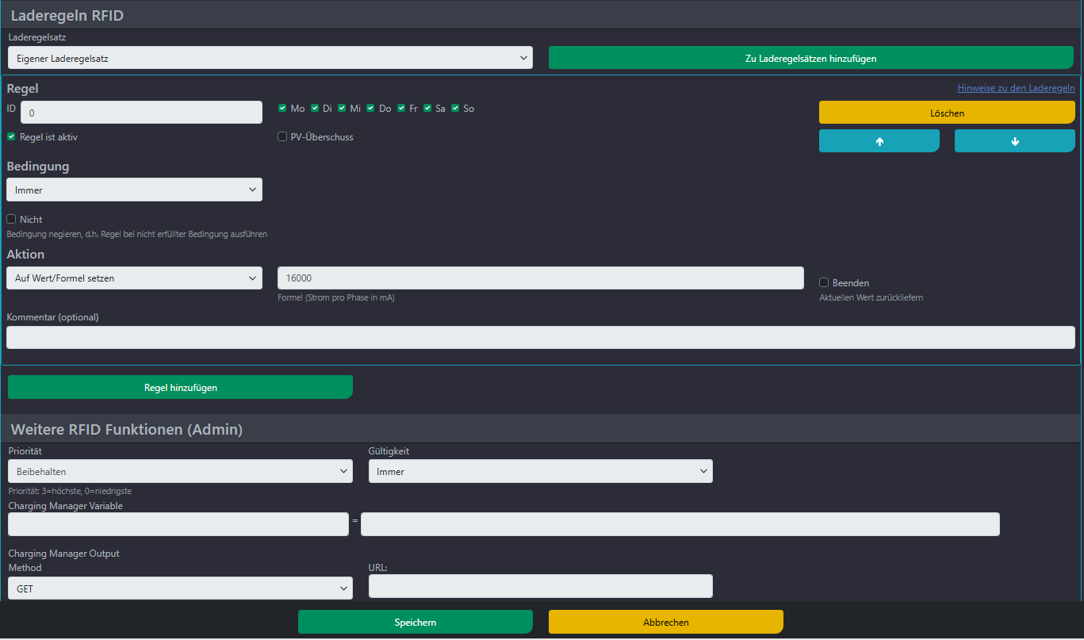Viewport: 1084px width, 640px height.
Task: Click the Kommentar (optional) text field
Action: 540,338
